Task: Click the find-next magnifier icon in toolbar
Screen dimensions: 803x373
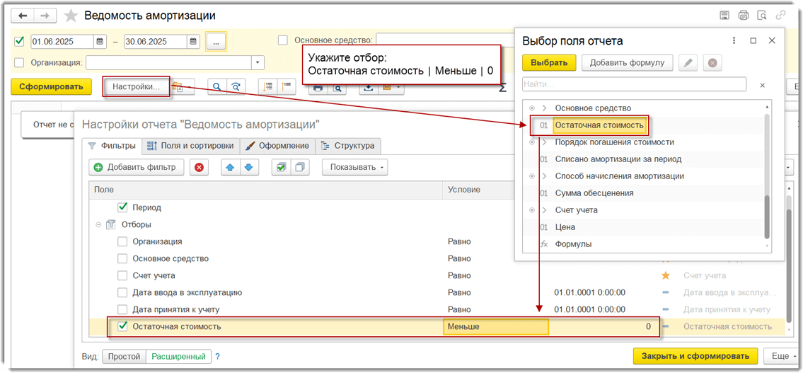Action: (x=235, y=87)
